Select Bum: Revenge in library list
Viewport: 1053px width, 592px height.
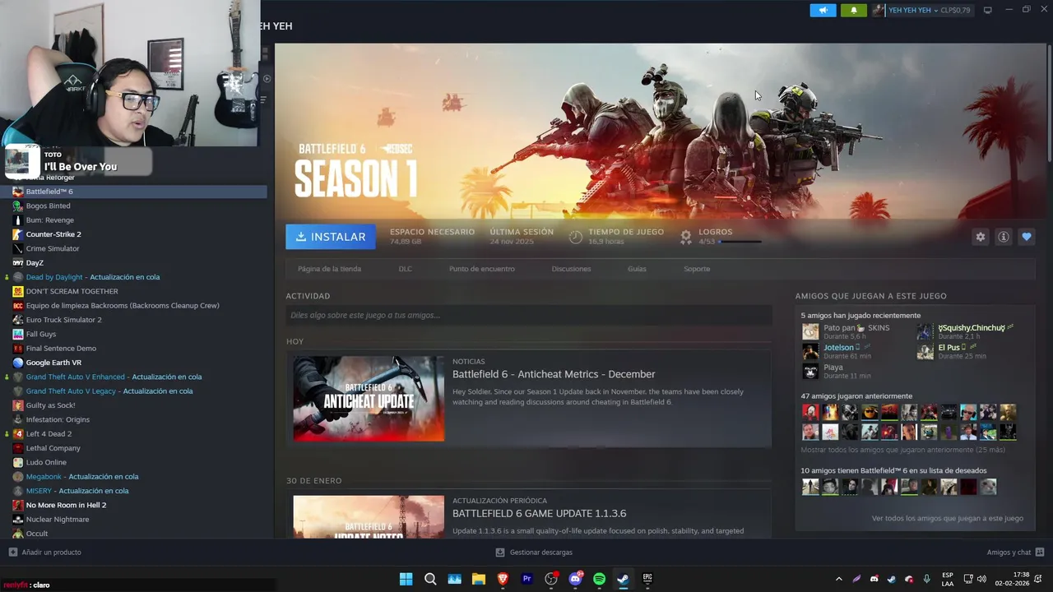133,220
